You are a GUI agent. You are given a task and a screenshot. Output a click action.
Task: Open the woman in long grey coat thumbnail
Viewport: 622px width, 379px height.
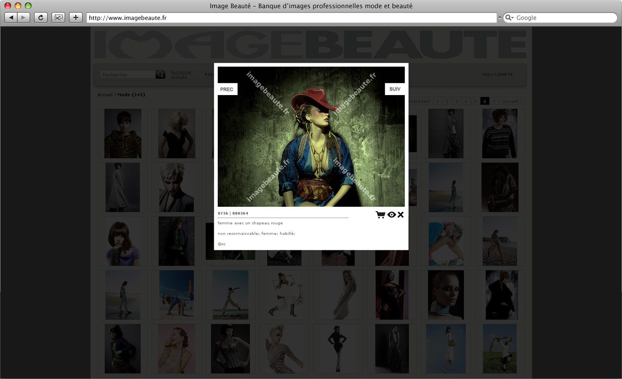[123, 187]
